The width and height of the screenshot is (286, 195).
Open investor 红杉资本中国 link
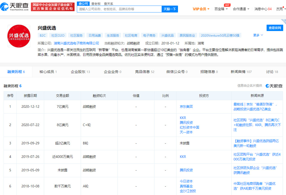click(x=189, y=127)
